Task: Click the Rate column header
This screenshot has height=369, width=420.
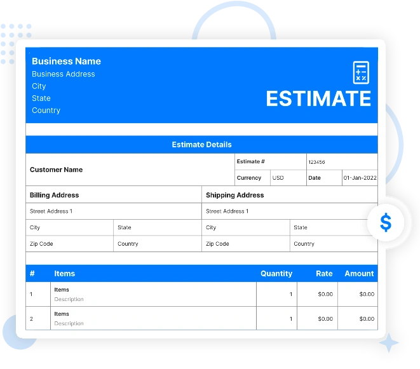Action: click(x=324, y=273)
